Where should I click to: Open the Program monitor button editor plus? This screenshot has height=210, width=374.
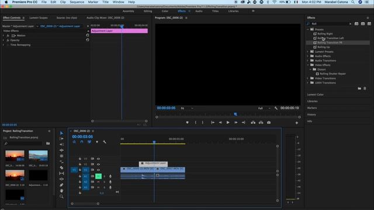[x=297, y=123]
